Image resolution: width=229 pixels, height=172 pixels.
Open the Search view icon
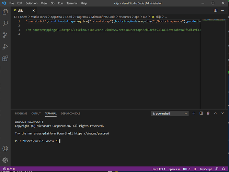(x=5, y=23)
